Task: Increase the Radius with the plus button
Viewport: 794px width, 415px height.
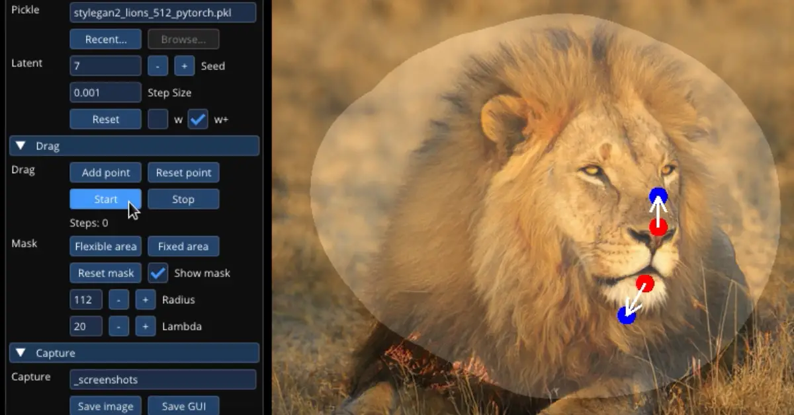Action: (x=145, y=299)
